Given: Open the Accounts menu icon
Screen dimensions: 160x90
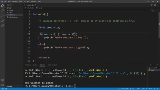Looking at the screenshot, I should (2, 80).
